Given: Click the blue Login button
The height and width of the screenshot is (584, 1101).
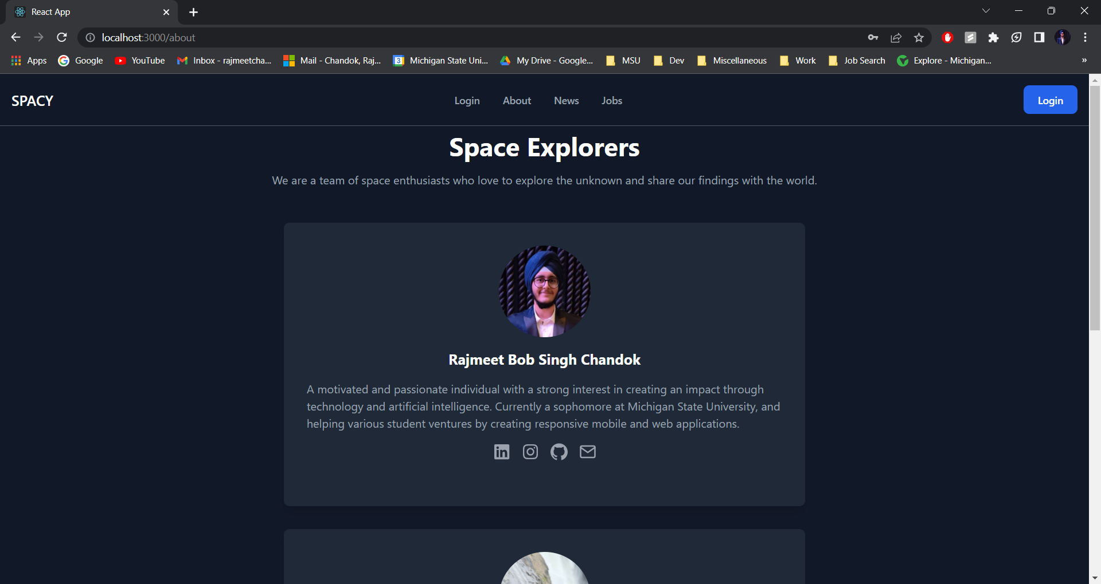Looking at the screenshot, I should (x=1050, y=100).
